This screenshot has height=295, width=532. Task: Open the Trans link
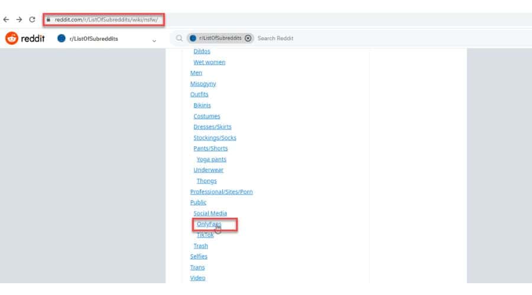(197, 268)
